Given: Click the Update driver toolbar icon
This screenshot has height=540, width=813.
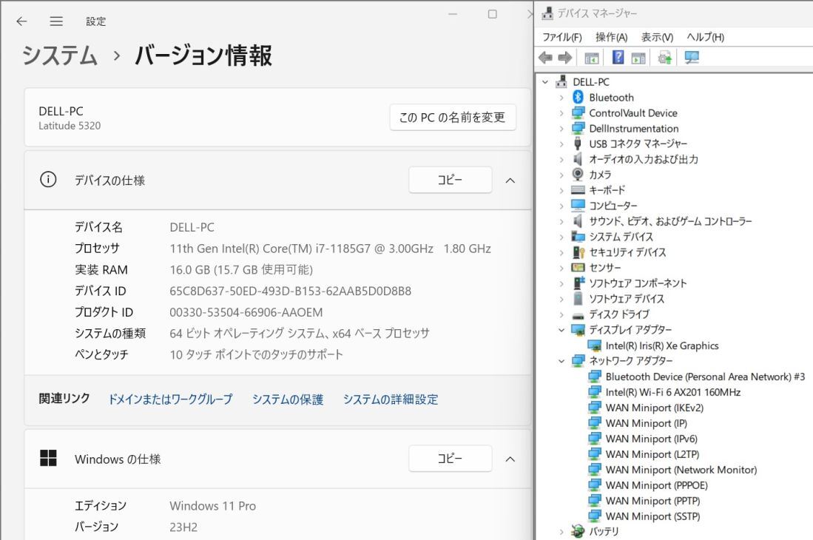Looking at the screenshot, I should coord(664,57).
